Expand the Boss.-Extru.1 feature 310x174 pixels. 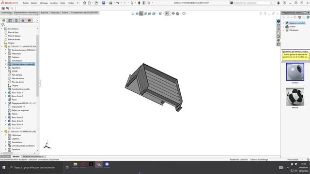pyautogui.click(x=5, y=92)
